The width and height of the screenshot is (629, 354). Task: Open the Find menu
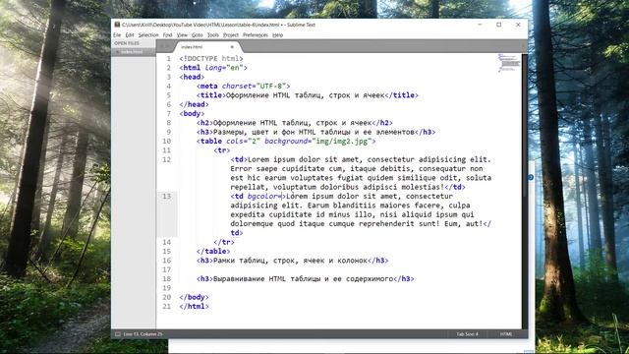(x=168, y=35)
